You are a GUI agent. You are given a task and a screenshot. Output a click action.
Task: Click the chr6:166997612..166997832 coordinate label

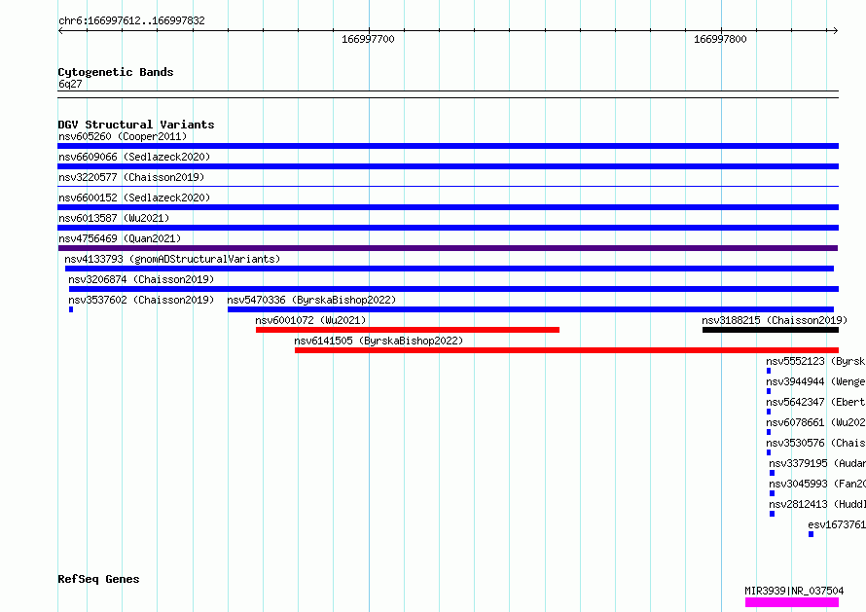(x=131, y=21)
